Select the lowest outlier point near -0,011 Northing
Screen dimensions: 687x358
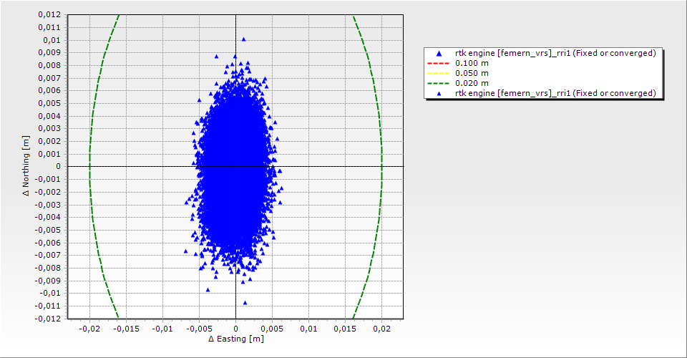pyautogui.click(x=245, y=302)
